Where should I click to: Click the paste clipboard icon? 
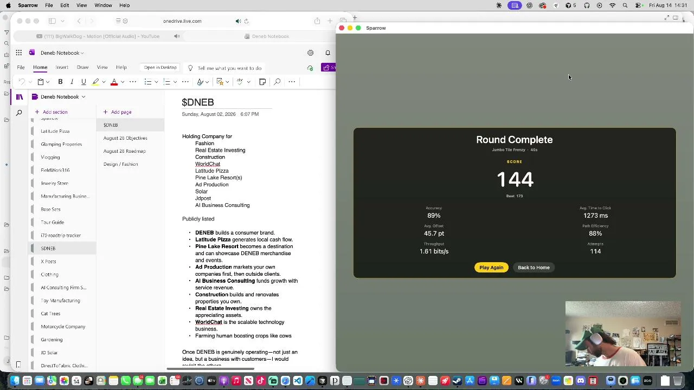point(40,82)
